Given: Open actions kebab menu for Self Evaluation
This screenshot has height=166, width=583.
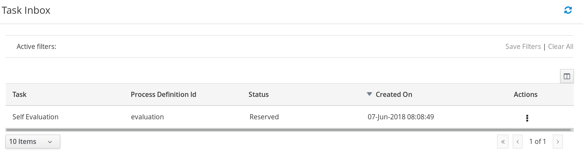Looking at the screenshot, I should 527,118.
